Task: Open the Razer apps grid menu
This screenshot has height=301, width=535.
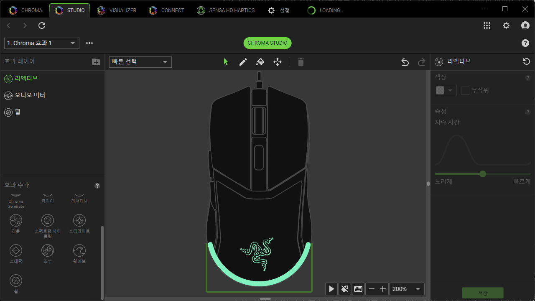Action: (x=487, y=26)
